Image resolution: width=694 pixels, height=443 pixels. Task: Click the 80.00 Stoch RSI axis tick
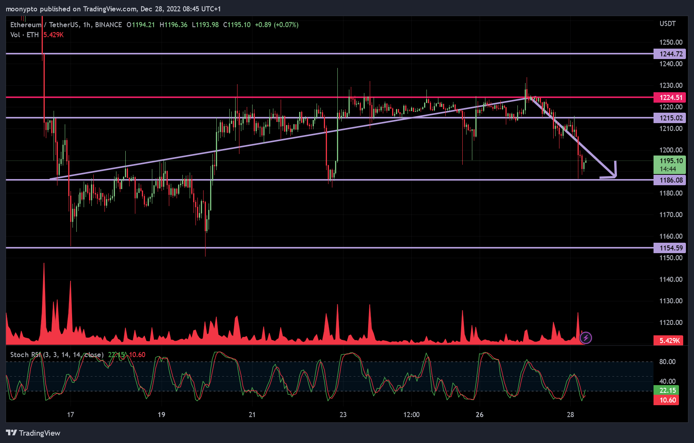667,362
